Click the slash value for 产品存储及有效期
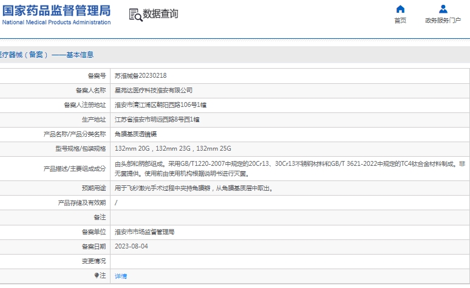The width and height of the screenshot is (470, 288). 116,203
